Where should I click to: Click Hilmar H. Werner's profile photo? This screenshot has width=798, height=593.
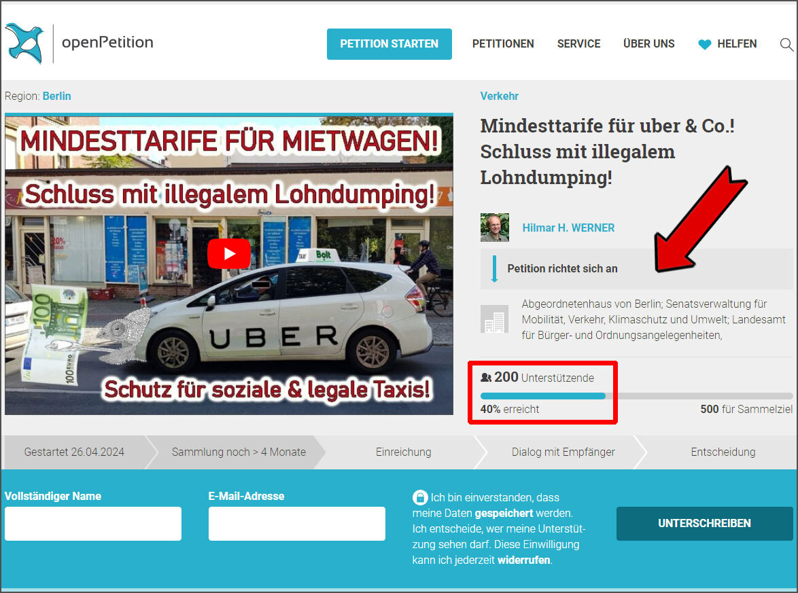click(x=494, y=228)
